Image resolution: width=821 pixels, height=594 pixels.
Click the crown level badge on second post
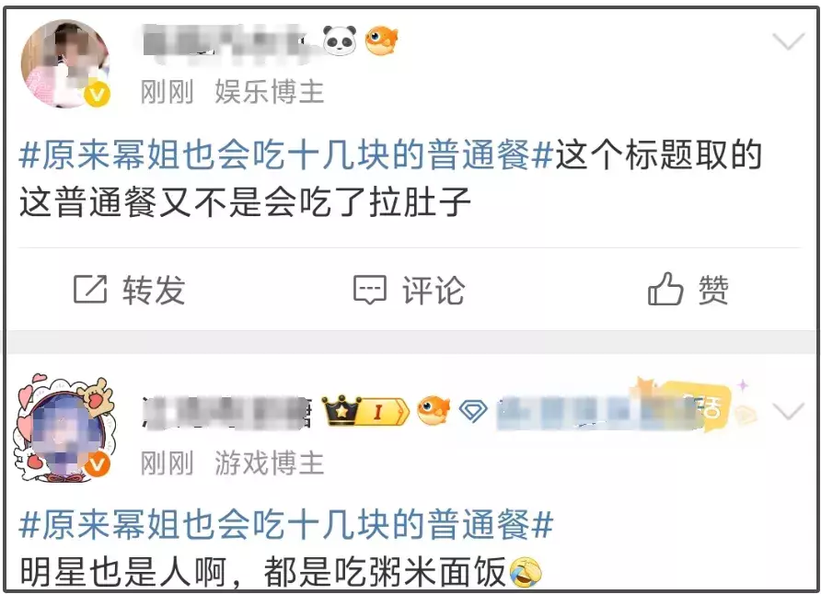point(365,410)
